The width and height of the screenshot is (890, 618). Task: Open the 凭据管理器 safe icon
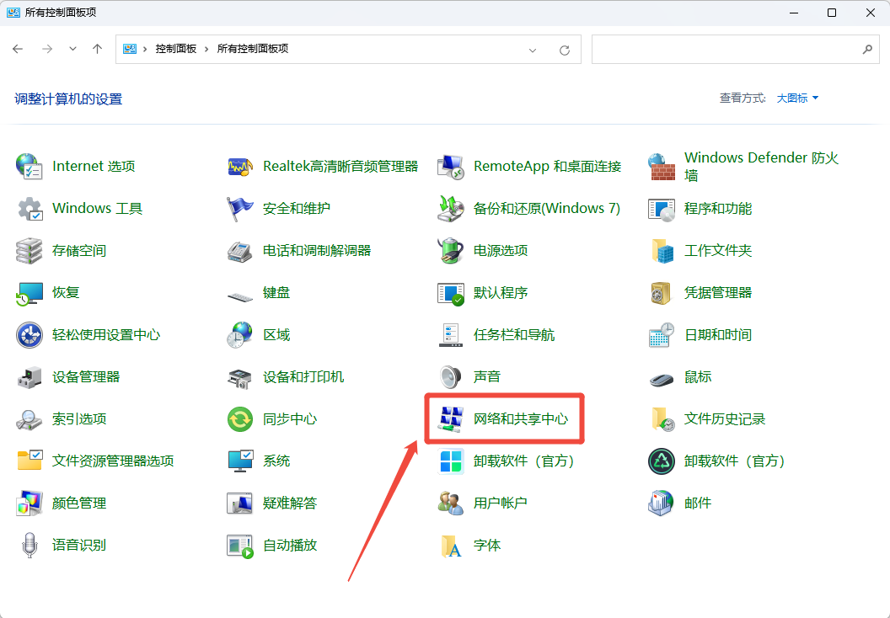[x=662, y=292]
